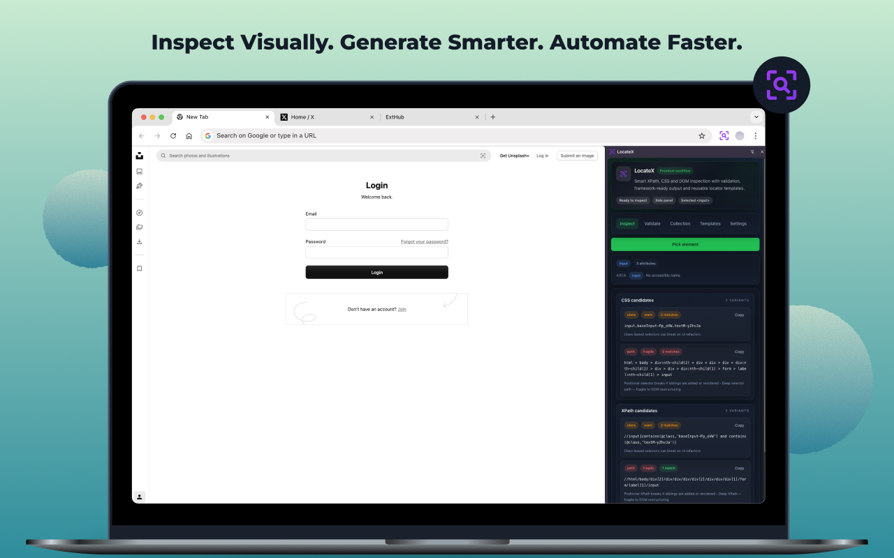Click Forgot your password link
This screenshot has width=894, height=558.
point(425,242)
